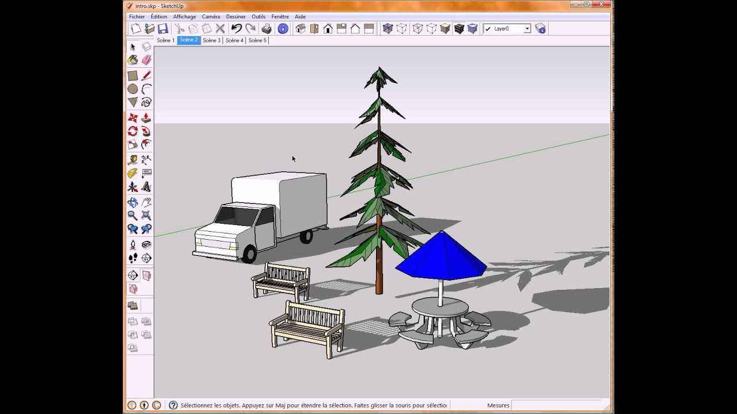Open the Outils menu
The width and height of the screenshot is (737, 414).
point(259,17)
